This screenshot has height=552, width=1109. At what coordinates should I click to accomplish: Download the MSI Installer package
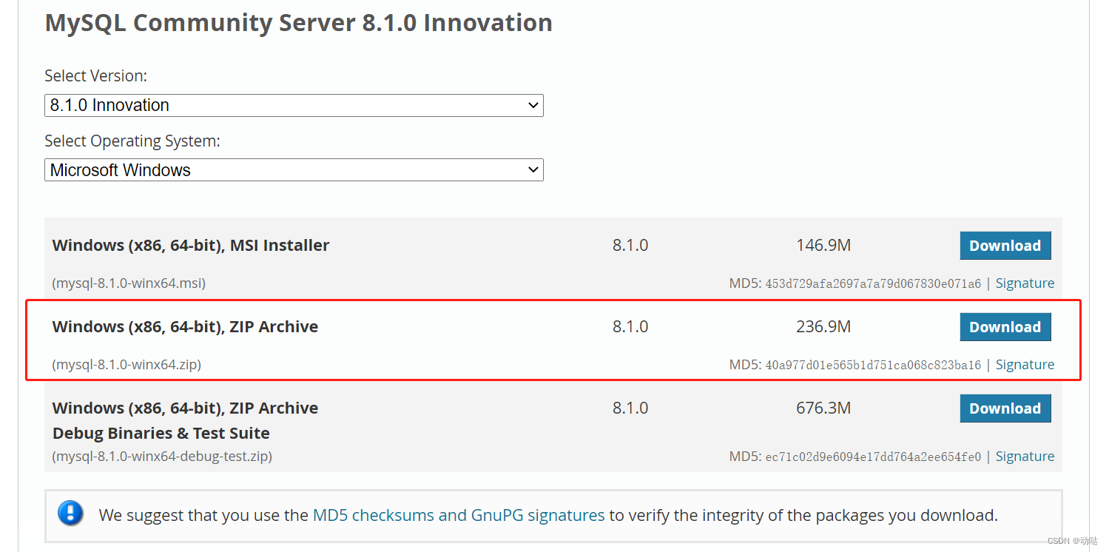point(1005,246)
